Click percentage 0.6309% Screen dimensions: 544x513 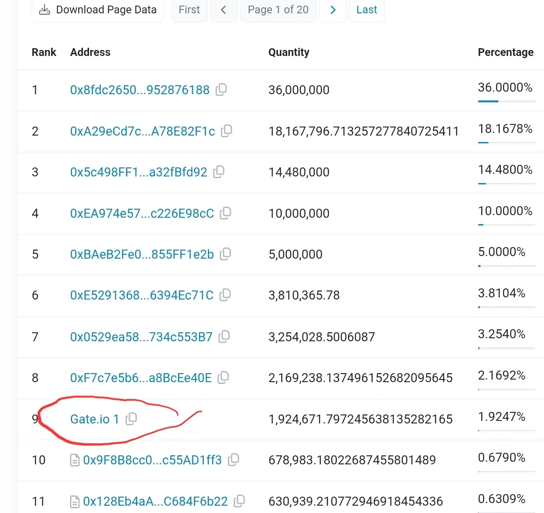click(x=502, y=499)
